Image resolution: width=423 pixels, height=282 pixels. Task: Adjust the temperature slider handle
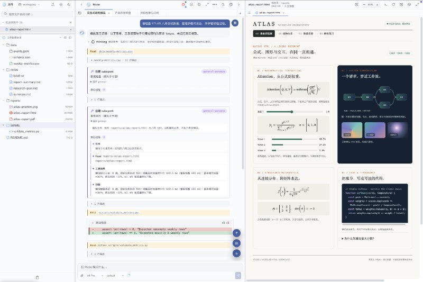[292, 112]
